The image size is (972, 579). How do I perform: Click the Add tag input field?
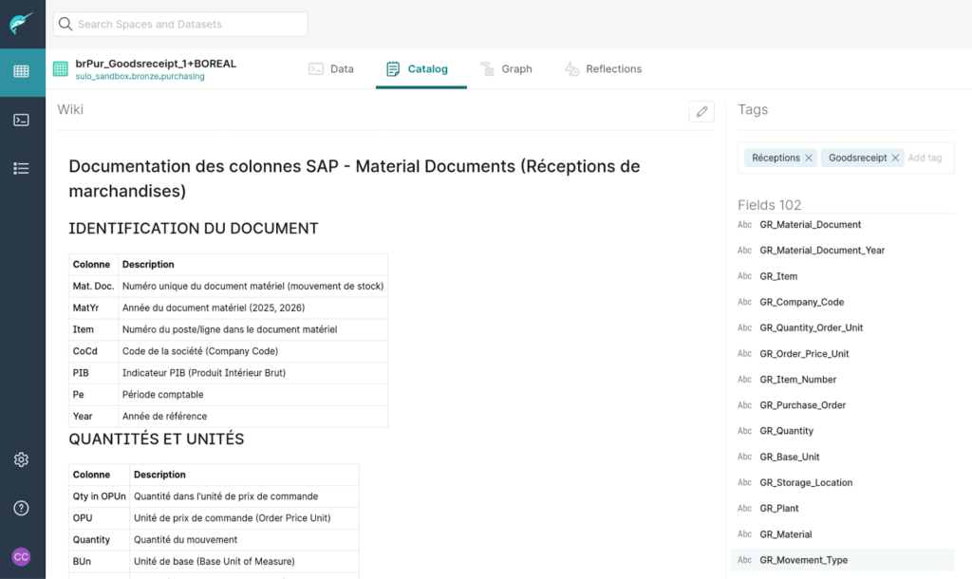pyautogui.click(x=925, y=158)
